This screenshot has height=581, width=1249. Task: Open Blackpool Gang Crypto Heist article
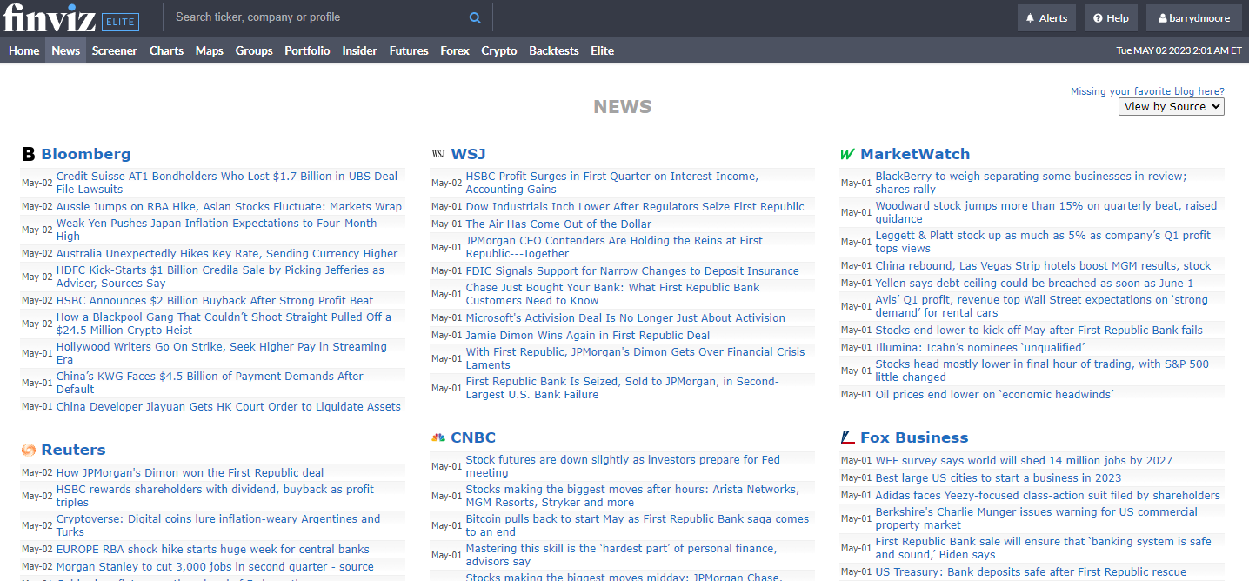point(224,324)
